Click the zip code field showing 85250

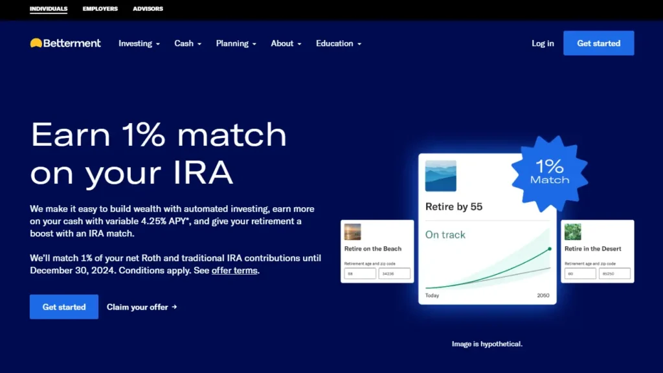point(614,274)
